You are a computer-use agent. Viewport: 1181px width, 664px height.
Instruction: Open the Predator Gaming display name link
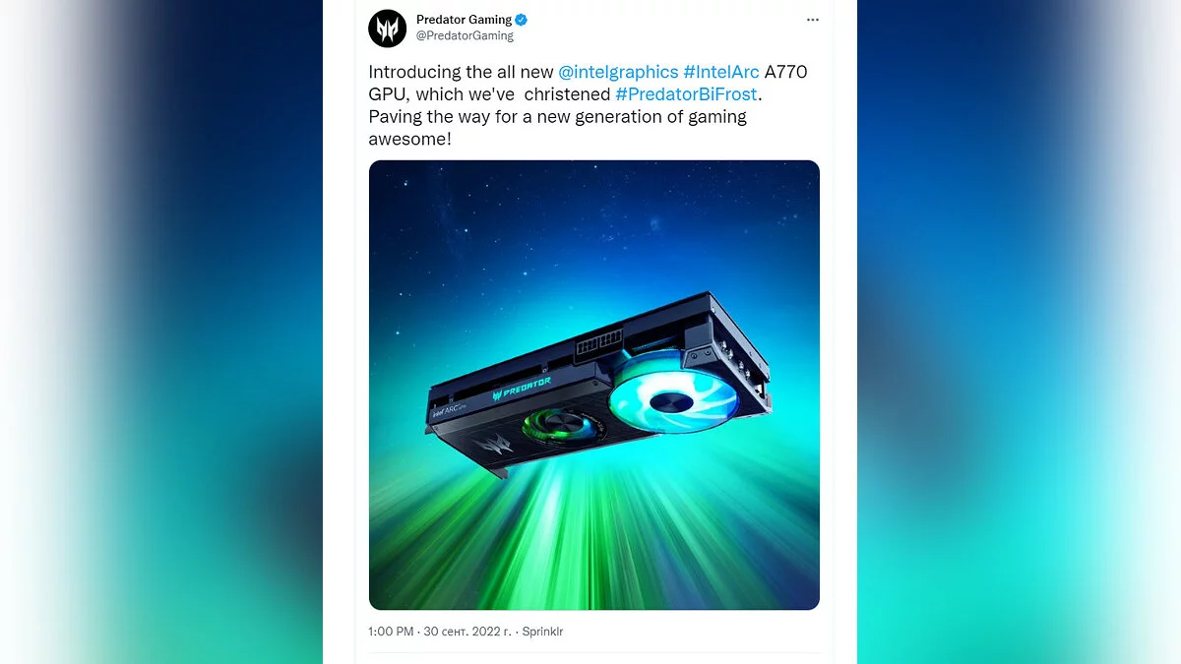pos(464,20)
